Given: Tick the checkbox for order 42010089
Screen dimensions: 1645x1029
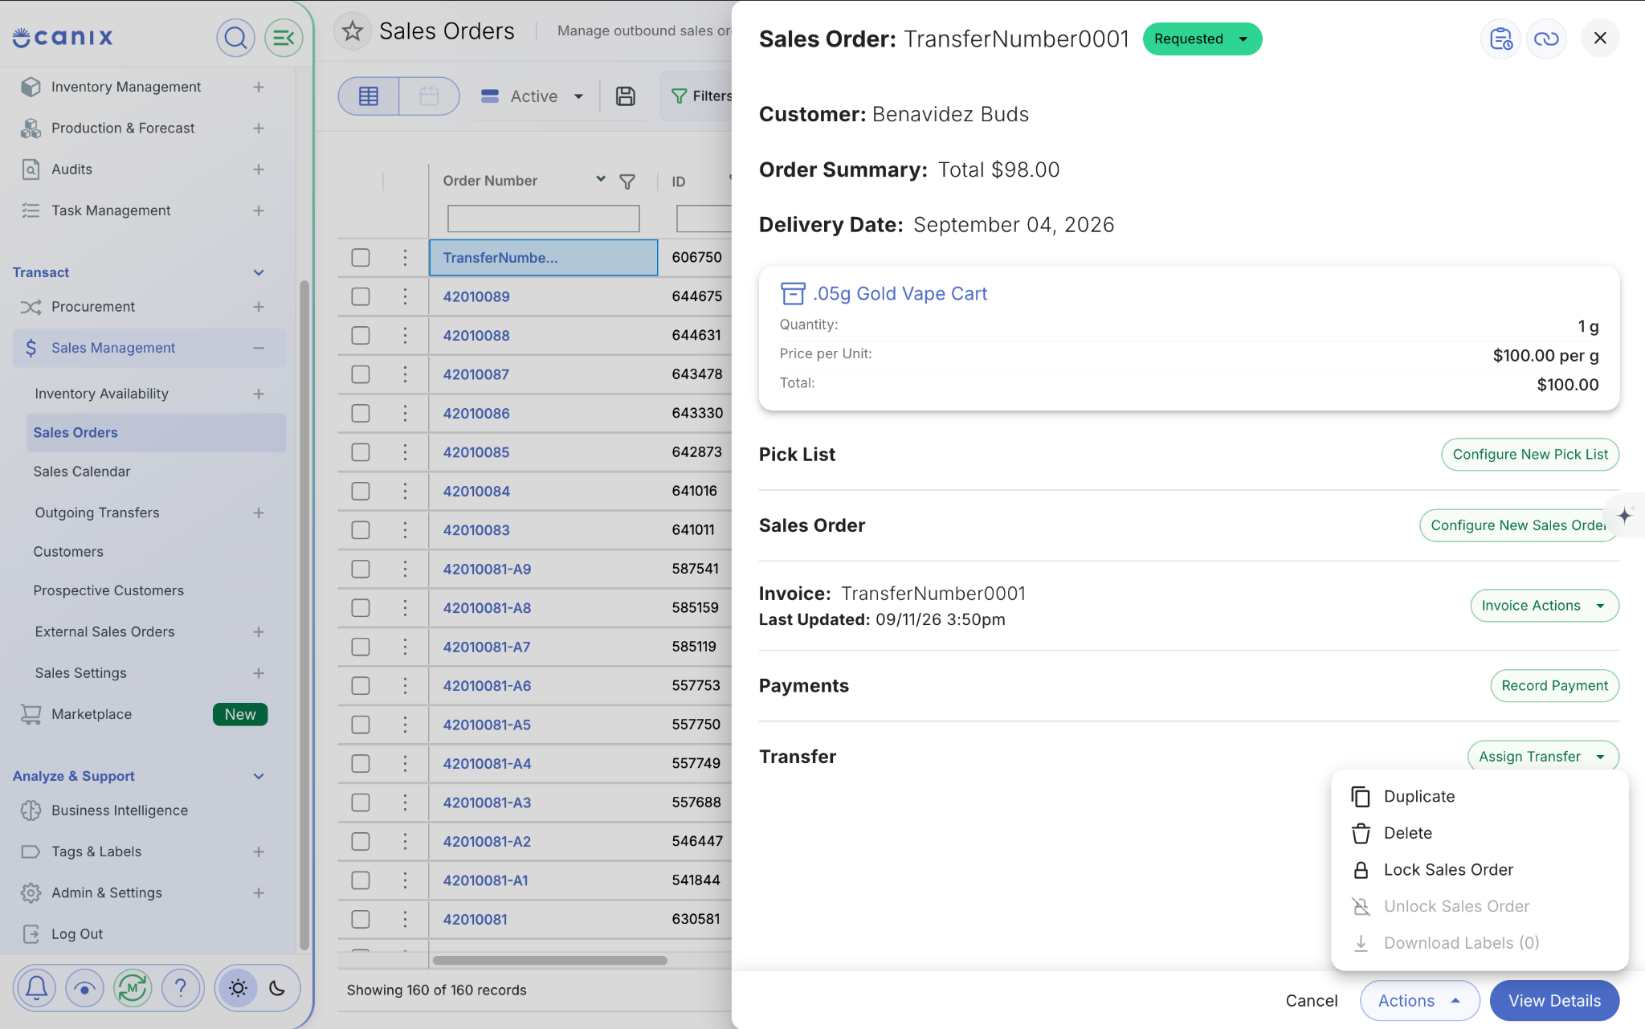Looking at the screenshot, I should click(x=361, y=296).
